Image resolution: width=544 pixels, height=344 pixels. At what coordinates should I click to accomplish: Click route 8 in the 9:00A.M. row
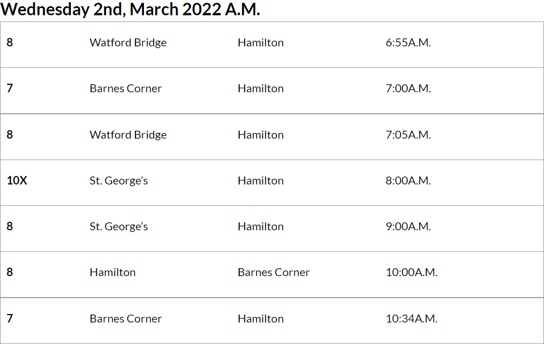pos(10,227)
